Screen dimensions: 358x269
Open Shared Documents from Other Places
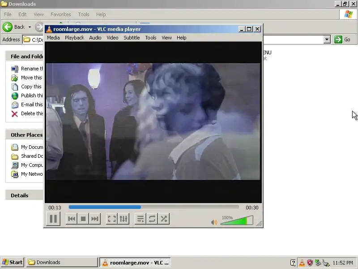(x=32, y=156)
